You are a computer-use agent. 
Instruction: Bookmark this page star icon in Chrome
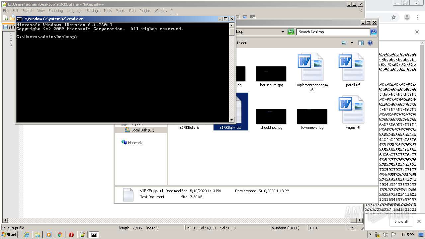[x=394, y=17]
